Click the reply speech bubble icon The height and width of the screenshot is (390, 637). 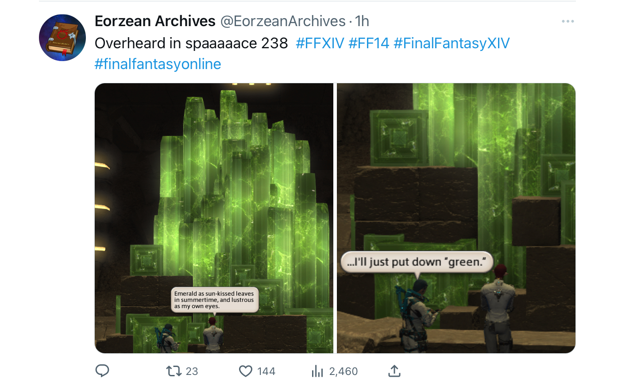[x=102, y=371]
